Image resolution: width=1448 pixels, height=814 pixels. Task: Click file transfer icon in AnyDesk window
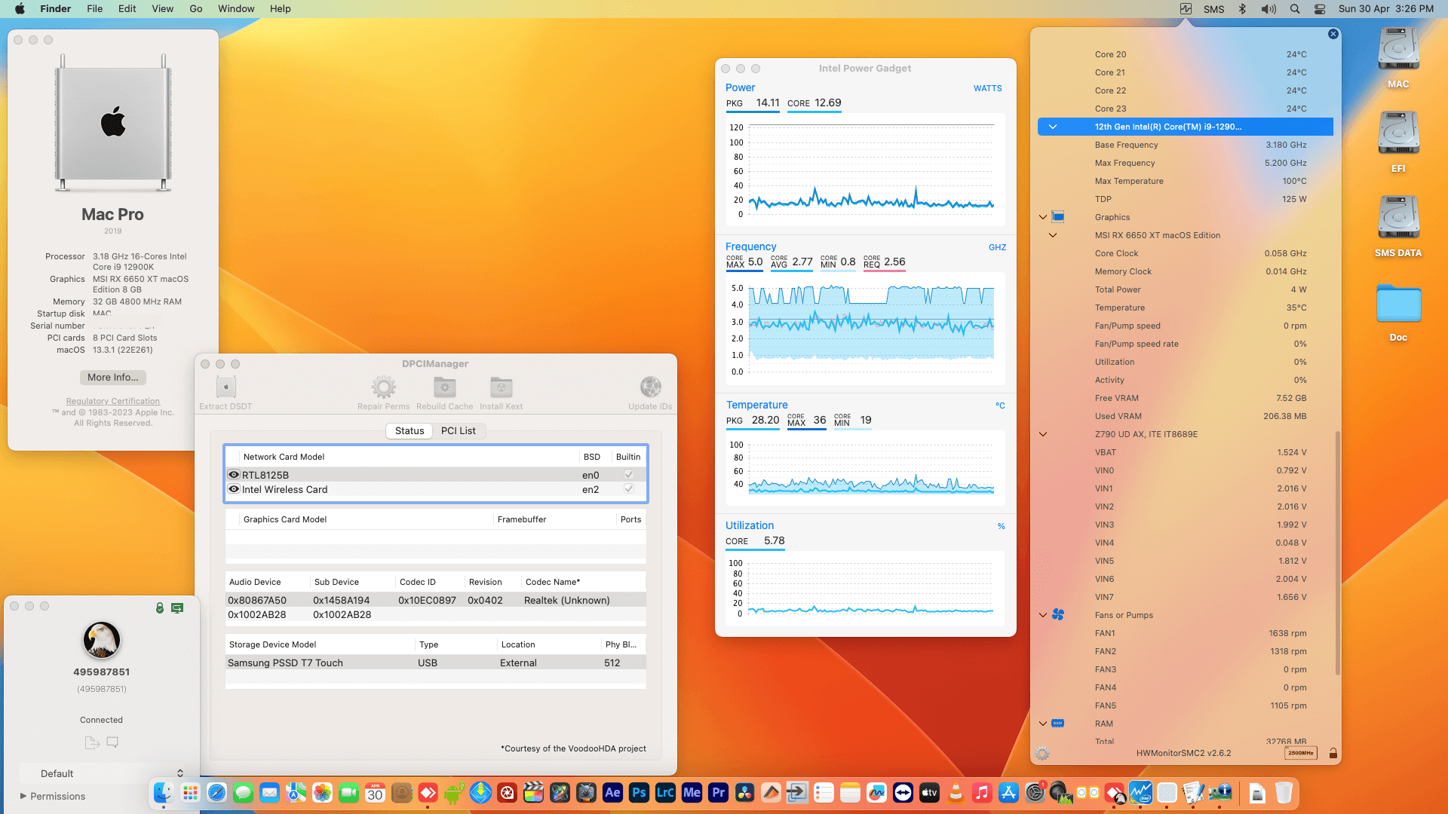[92, 742]
